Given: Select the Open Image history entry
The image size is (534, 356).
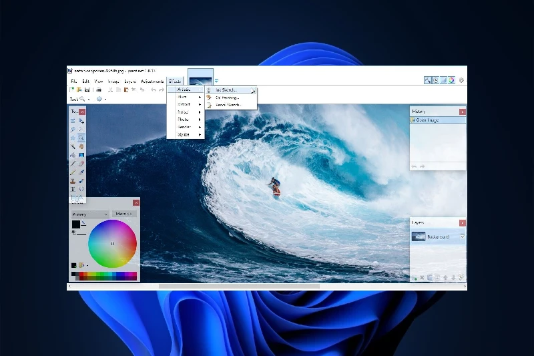Looking at the screenshot, I should click(x=438, y=120).
